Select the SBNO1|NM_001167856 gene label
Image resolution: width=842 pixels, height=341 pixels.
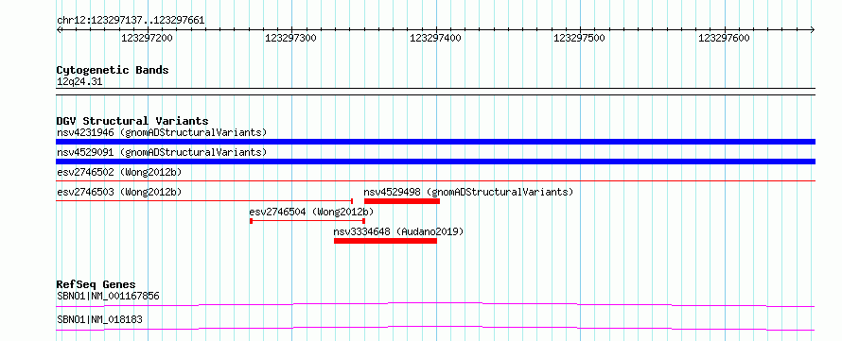tap(108, 296)
